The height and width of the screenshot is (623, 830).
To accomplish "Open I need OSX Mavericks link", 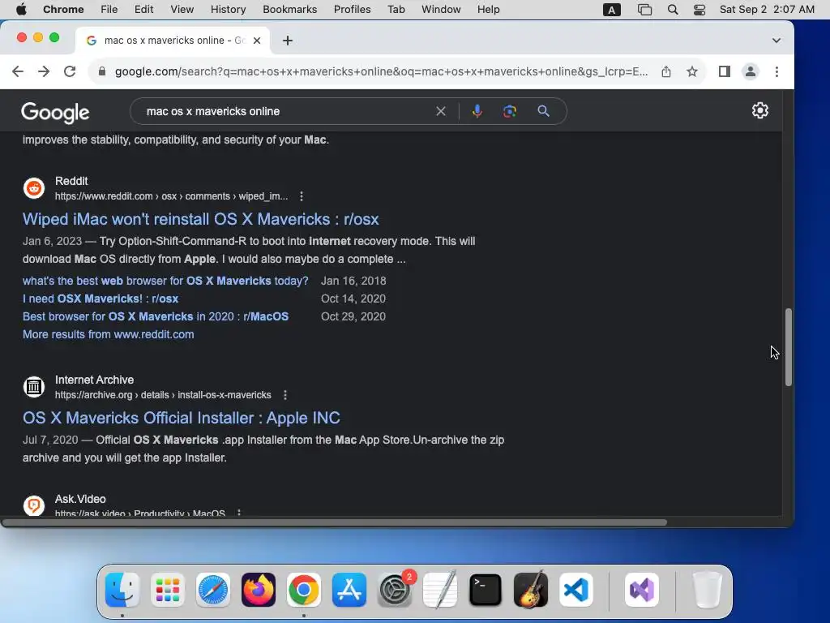I will tap(101, 299).
